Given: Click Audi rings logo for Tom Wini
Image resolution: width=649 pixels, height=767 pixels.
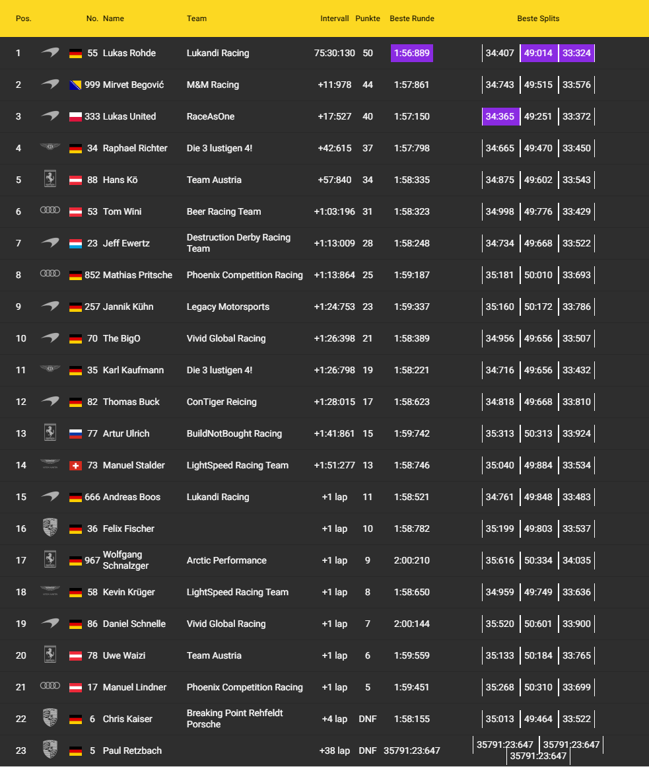Looking at the screenshot, I should pos(50,211).
